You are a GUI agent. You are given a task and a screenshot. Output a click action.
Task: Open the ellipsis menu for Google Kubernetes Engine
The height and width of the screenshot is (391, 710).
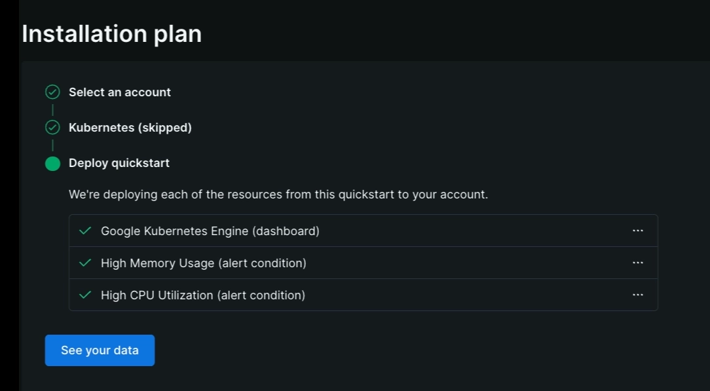pyautogui.click(x=637, y=231)
